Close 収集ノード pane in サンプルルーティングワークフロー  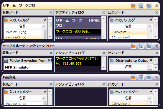click(51, 53)
